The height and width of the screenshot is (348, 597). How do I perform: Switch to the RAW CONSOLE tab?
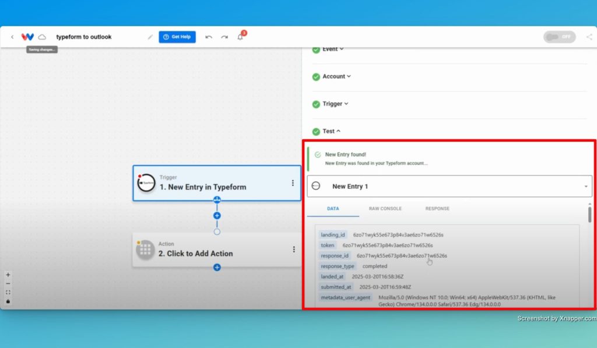[x=385, y=209]
